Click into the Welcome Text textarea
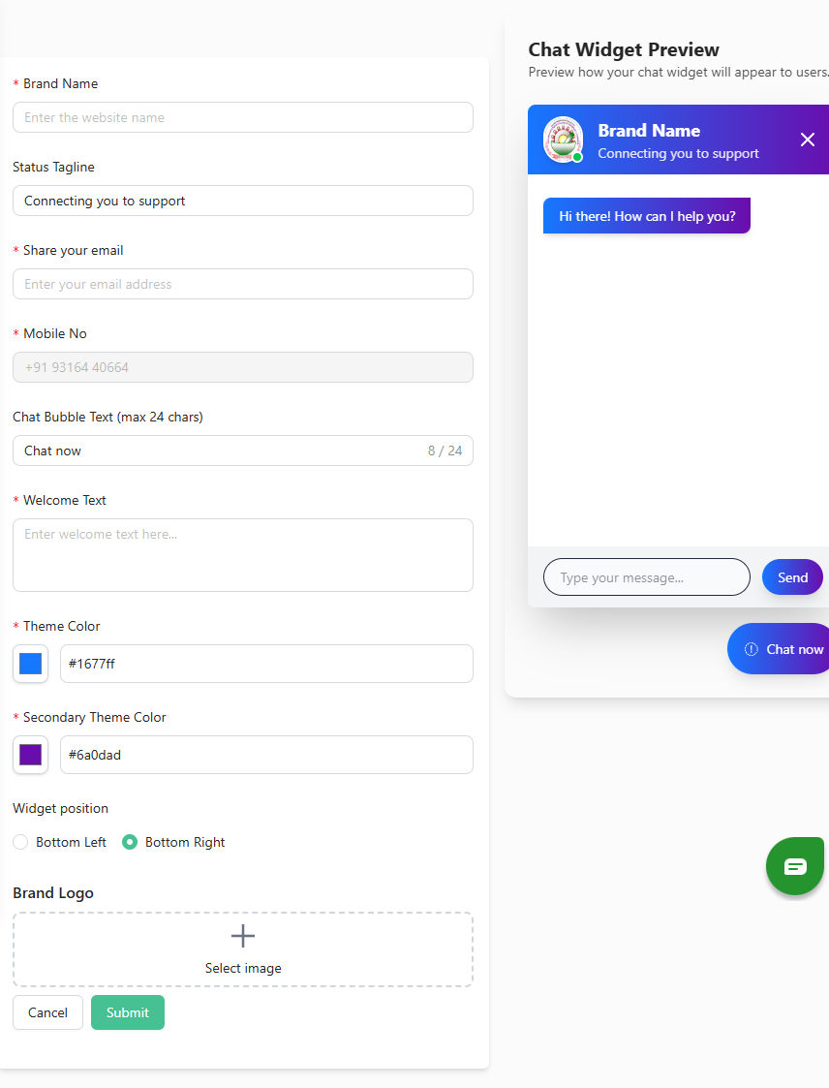The image size is (829, 1088). coord(242,554)
